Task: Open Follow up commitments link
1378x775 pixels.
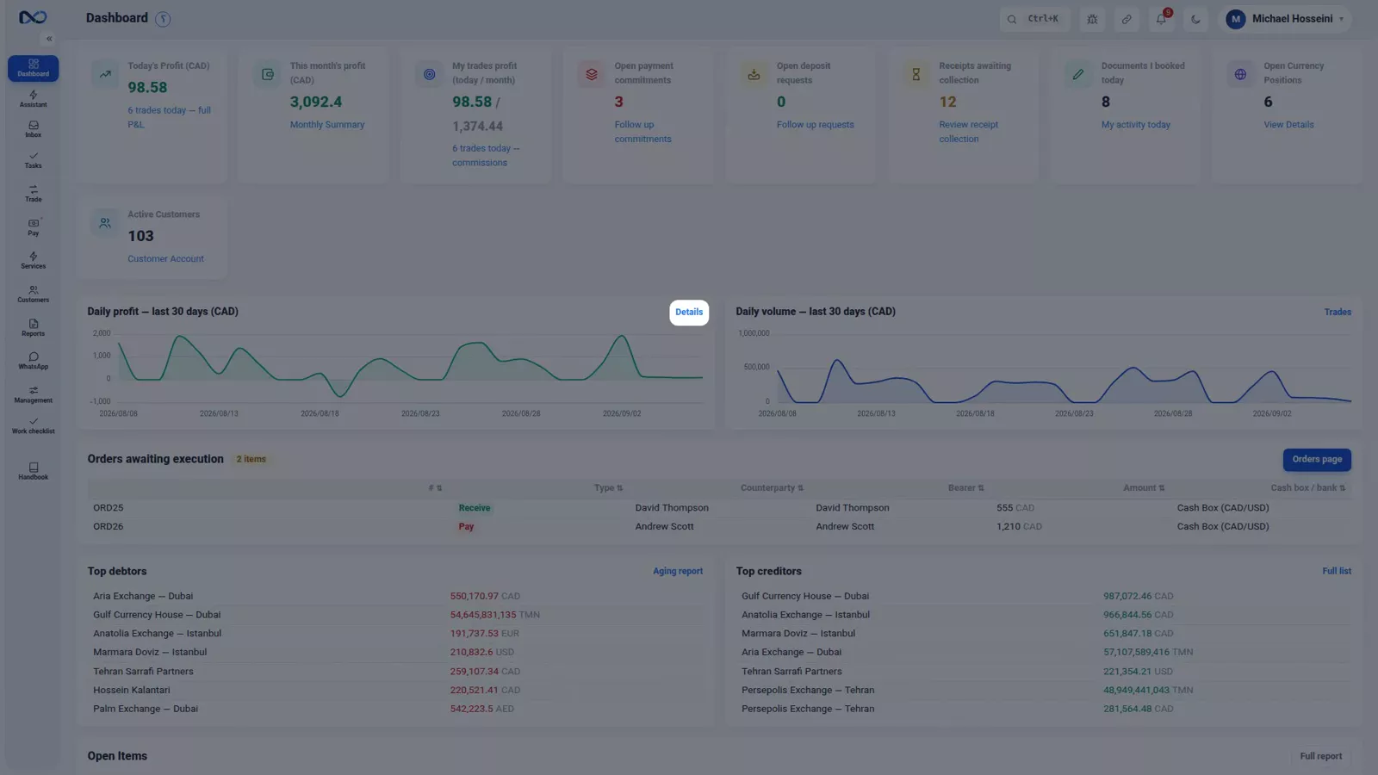Action: coord(642,132)
